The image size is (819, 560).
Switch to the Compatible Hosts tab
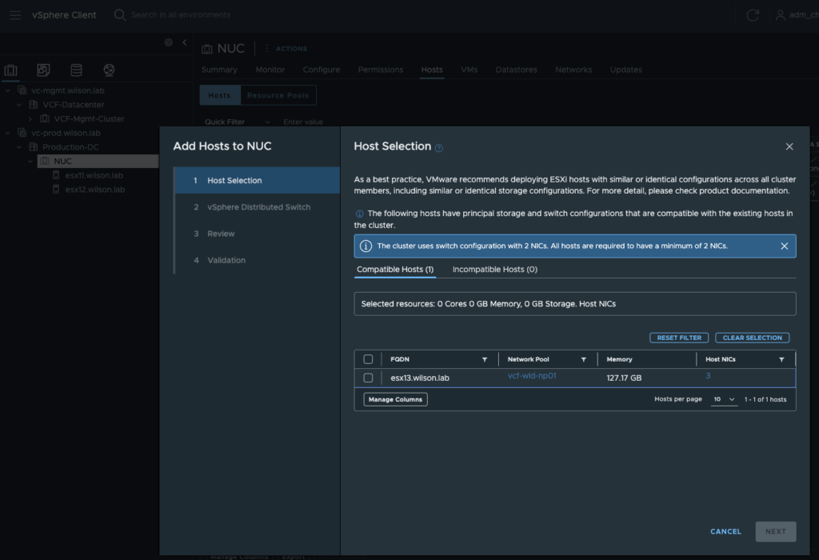pyautogui.click(x=395, y=270)
